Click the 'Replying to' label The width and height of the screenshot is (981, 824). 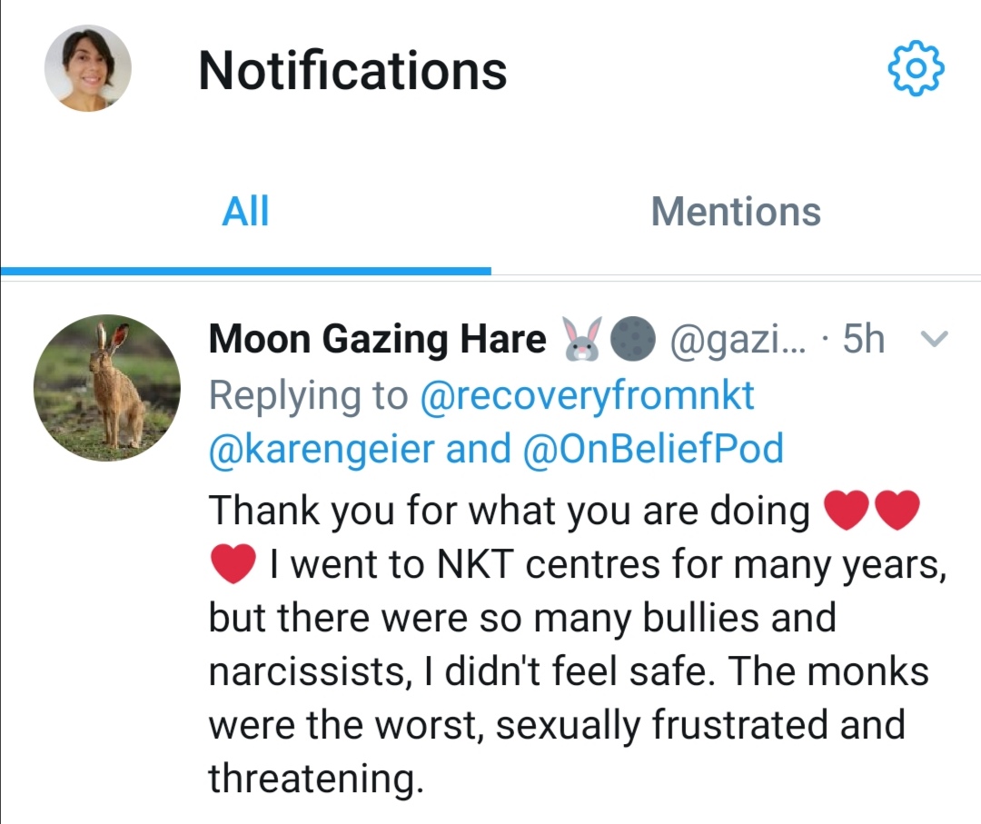(x=309, y=396)
